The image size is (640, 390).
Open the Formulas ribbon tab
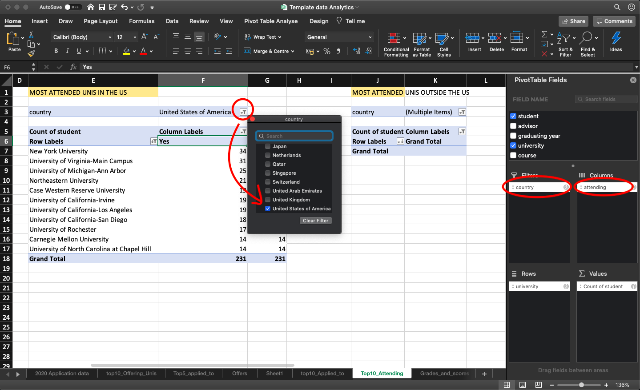[x=142, y=21]
